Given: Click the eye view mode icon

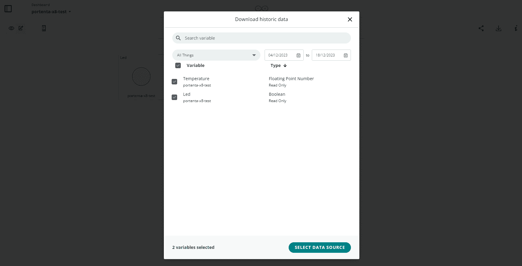Looking at the screenshot, I should (x=11, y=28).
